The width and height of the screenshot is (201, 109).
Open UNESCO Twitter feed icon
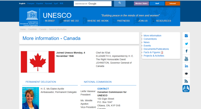click(186, 44)
